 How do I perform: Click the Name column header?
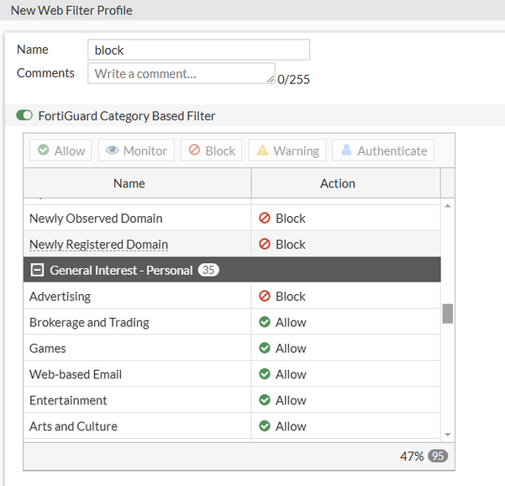pos(129,183)
